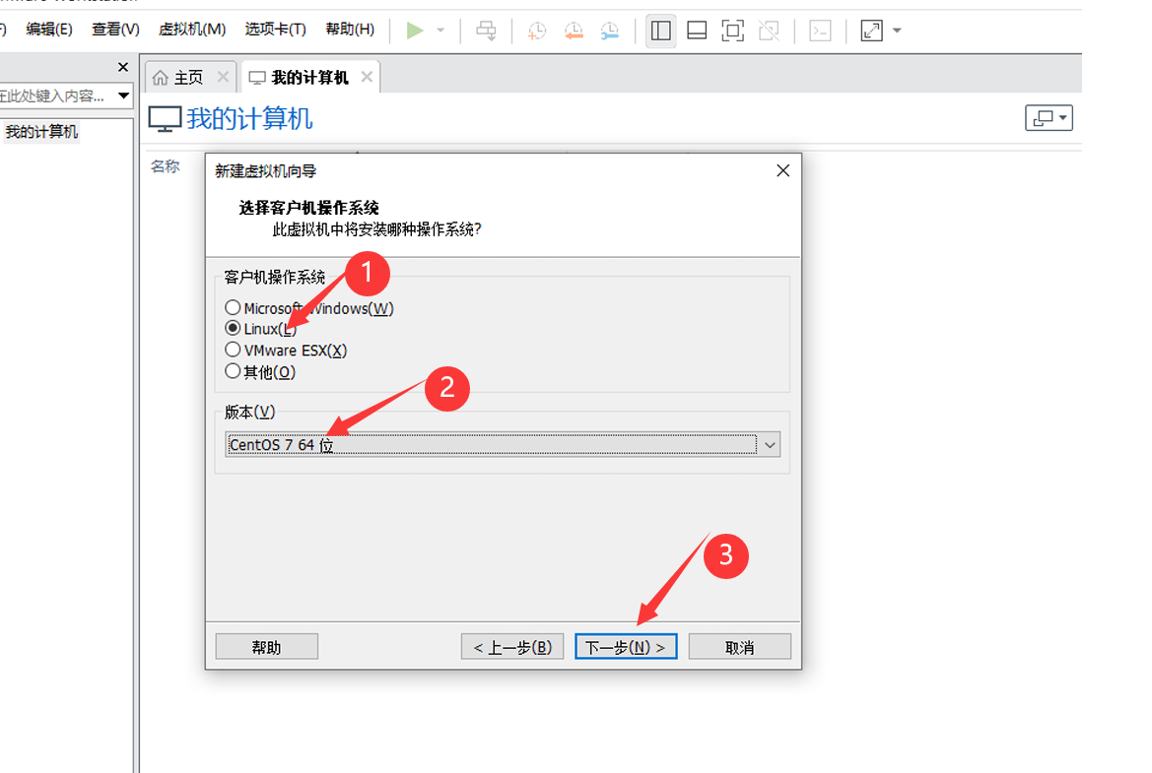This screenshot has height=773, width=1152.
Task: Open the 选项卡(T) menu
Action: [x=276, y=30]
